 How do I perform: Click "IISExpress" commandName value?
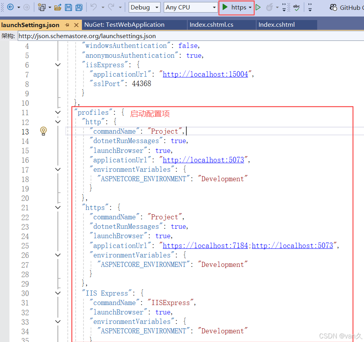tap(171, 303)
